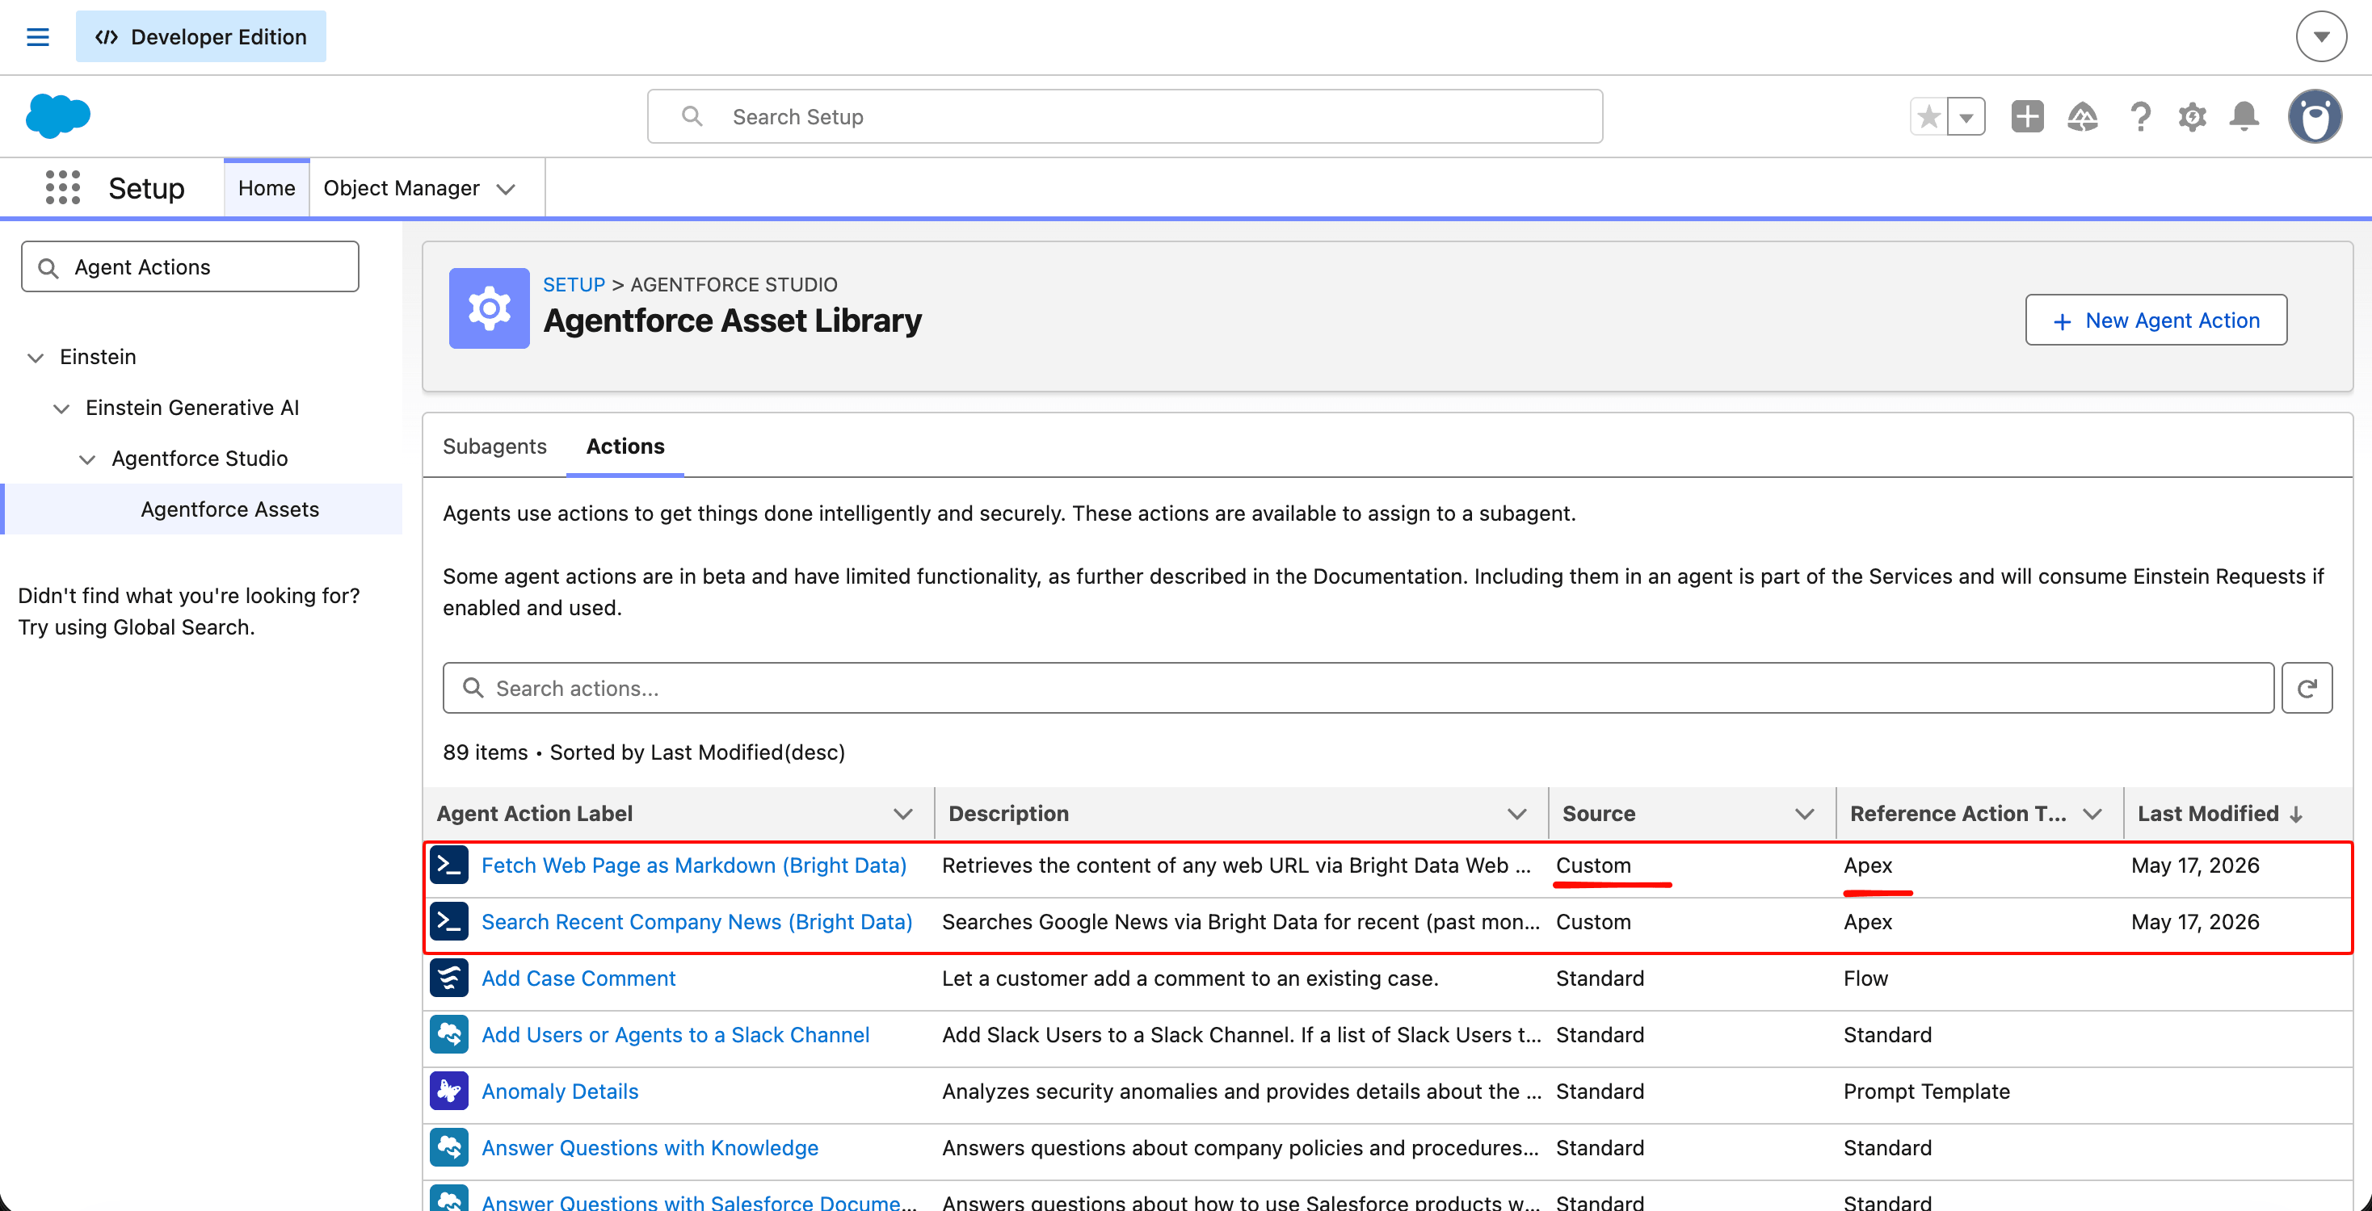Click the favorites star icon
The image size is (2372, 1211).
pyautogui.click(x=1929, y=117)
